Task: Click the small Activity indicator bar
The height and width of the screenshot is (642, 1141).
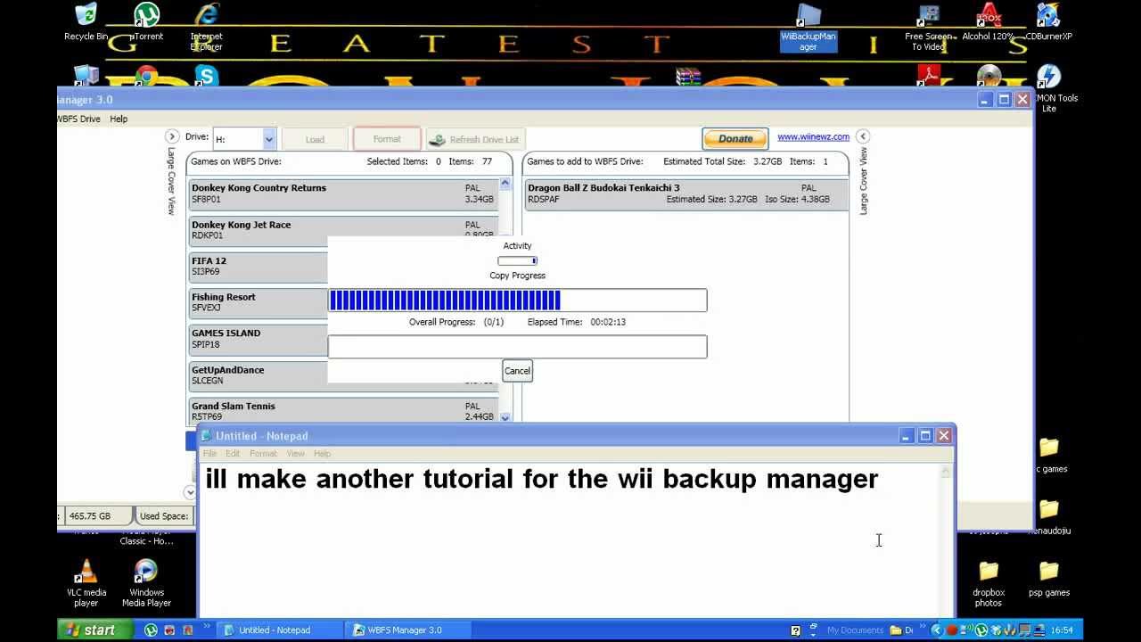Action: (517, 261)
